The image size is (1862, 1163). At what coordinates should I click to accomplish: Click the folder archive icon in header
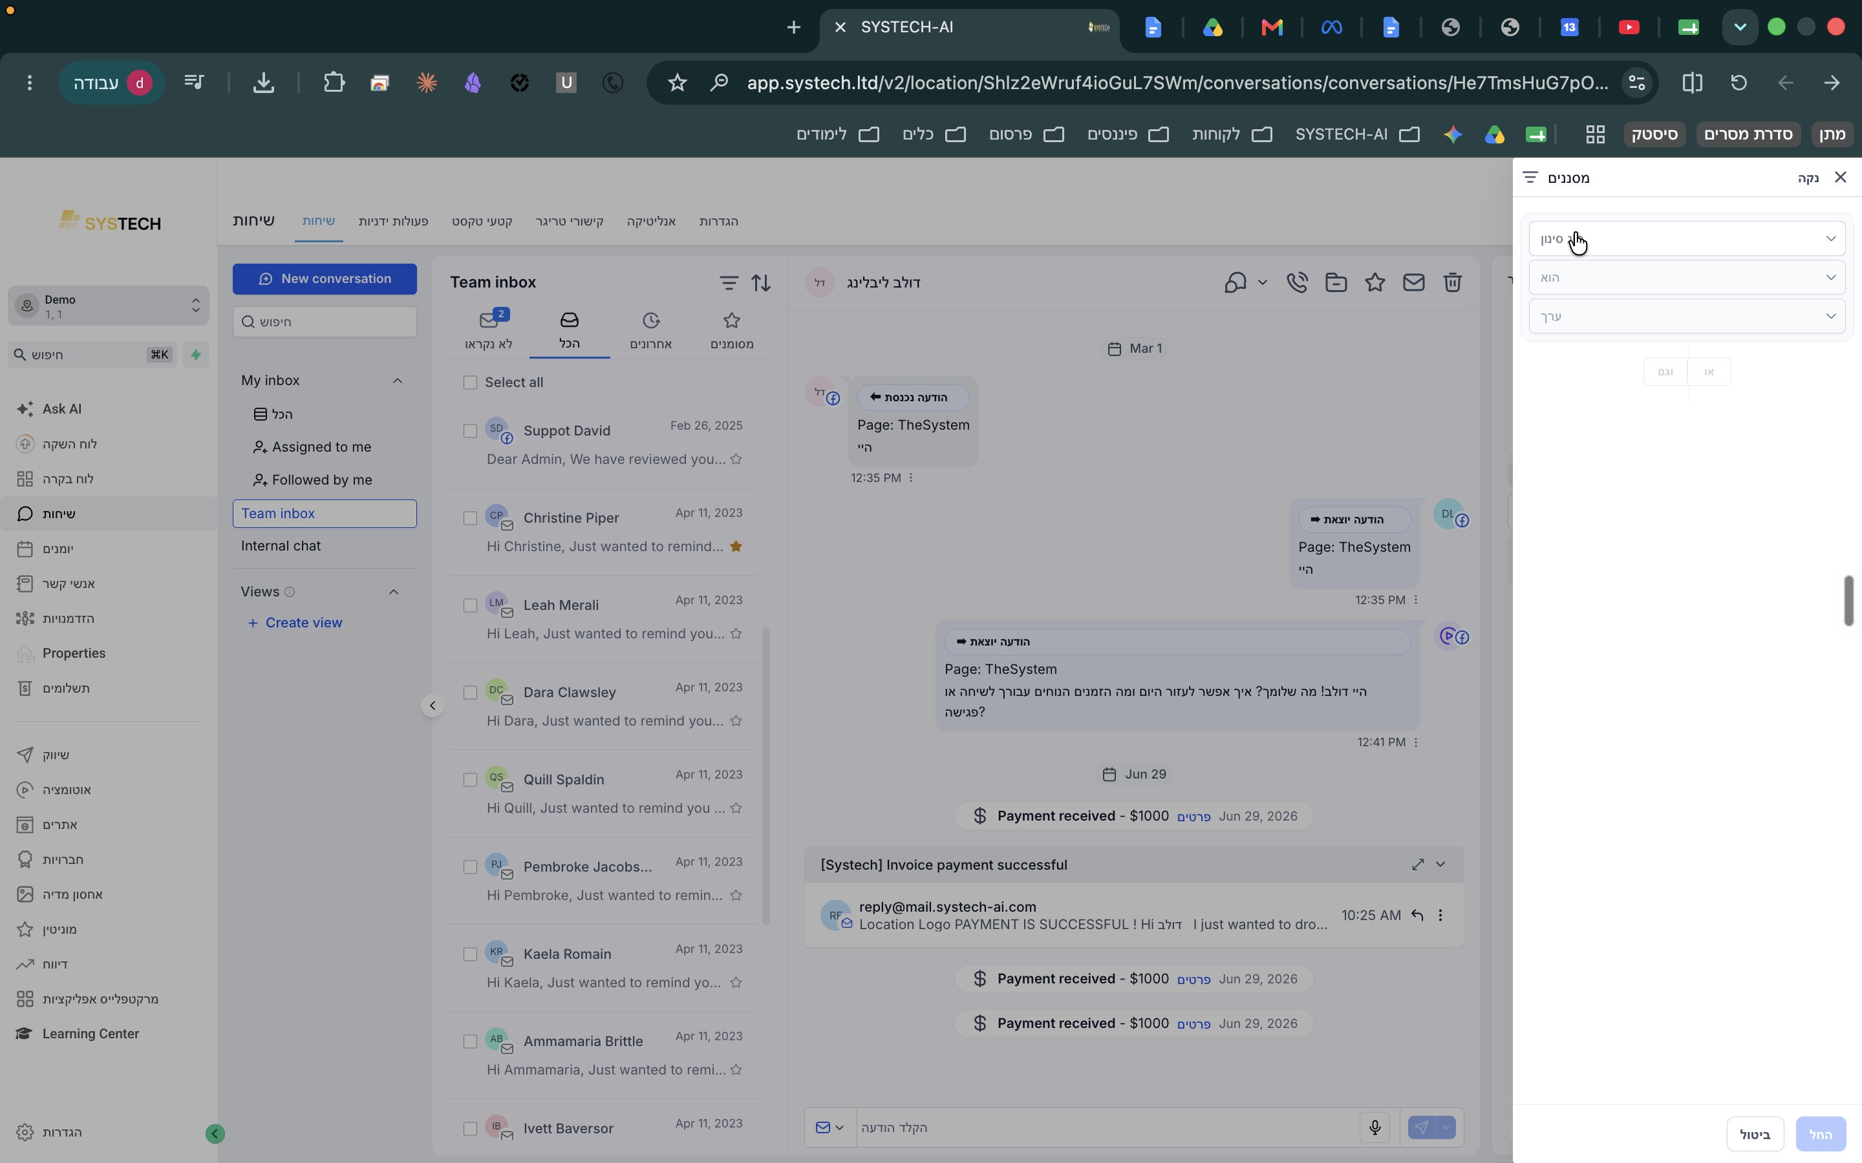coord(1336,282)
